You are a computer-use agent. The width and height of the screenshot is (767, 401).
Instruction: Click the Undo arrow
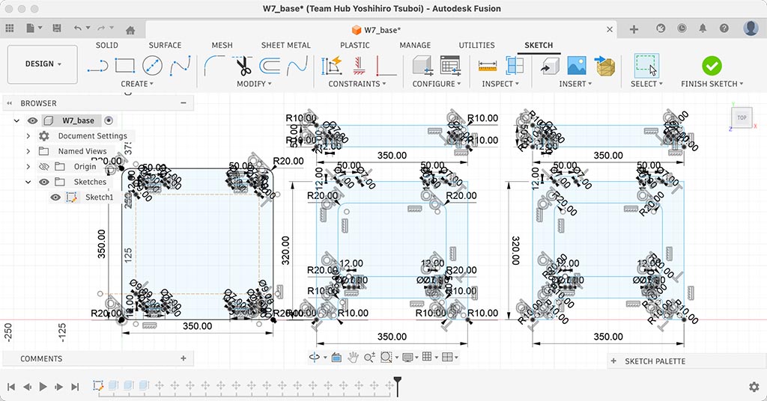click(x=78, y=28)
